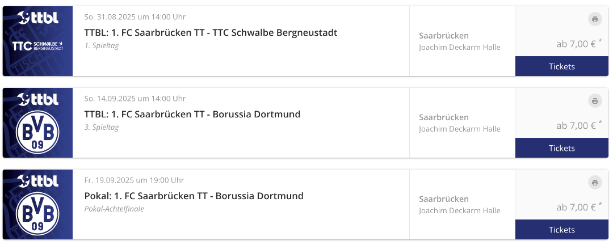The width and height of the screenshot is (613, 245).
Task: Click Saarbrücken venue of the first event
Action: point(444,36)
